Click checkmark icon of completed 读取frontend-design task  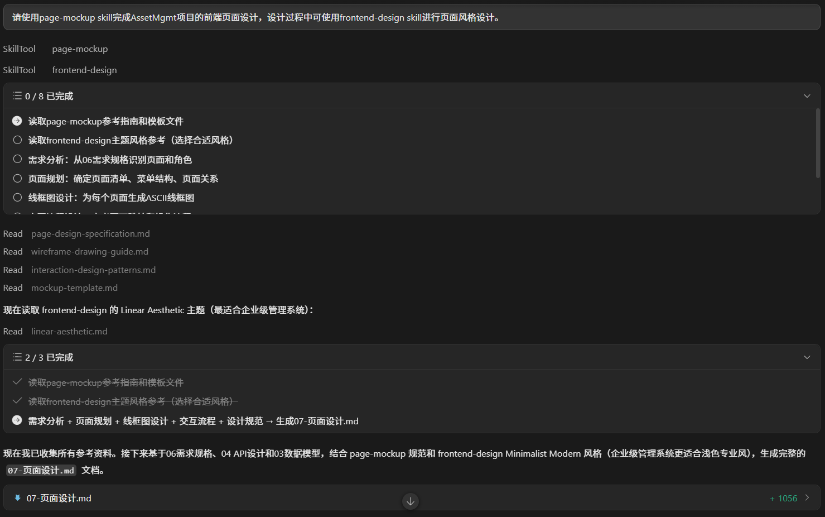[x=17, y=401]
